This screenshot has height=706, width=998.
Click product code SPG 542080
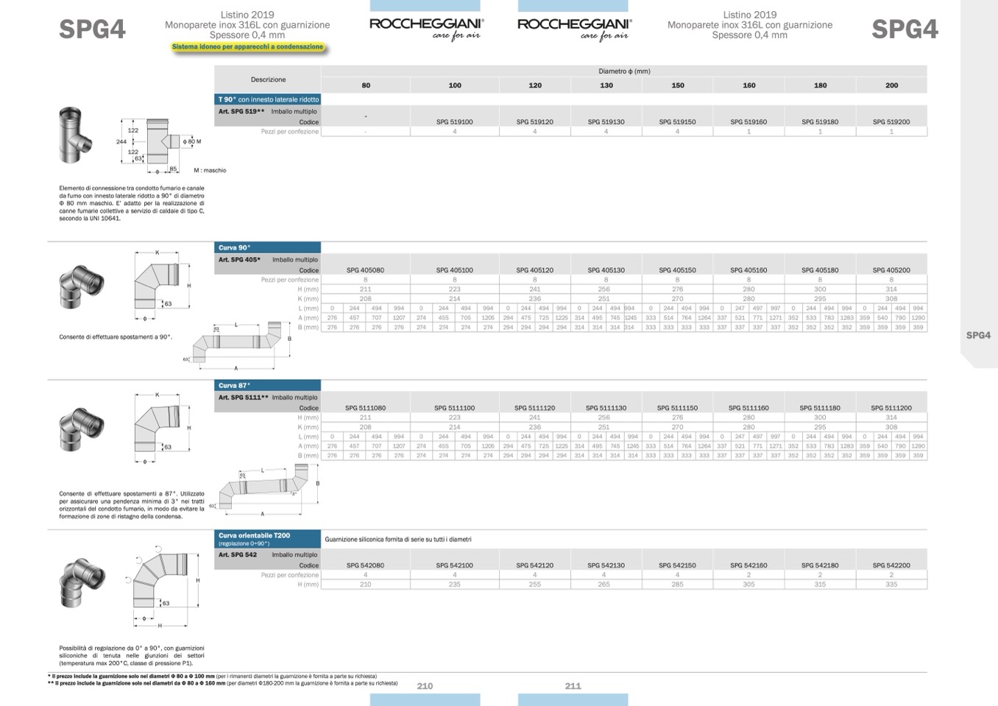pyautogui.click(x=365, y=565)
